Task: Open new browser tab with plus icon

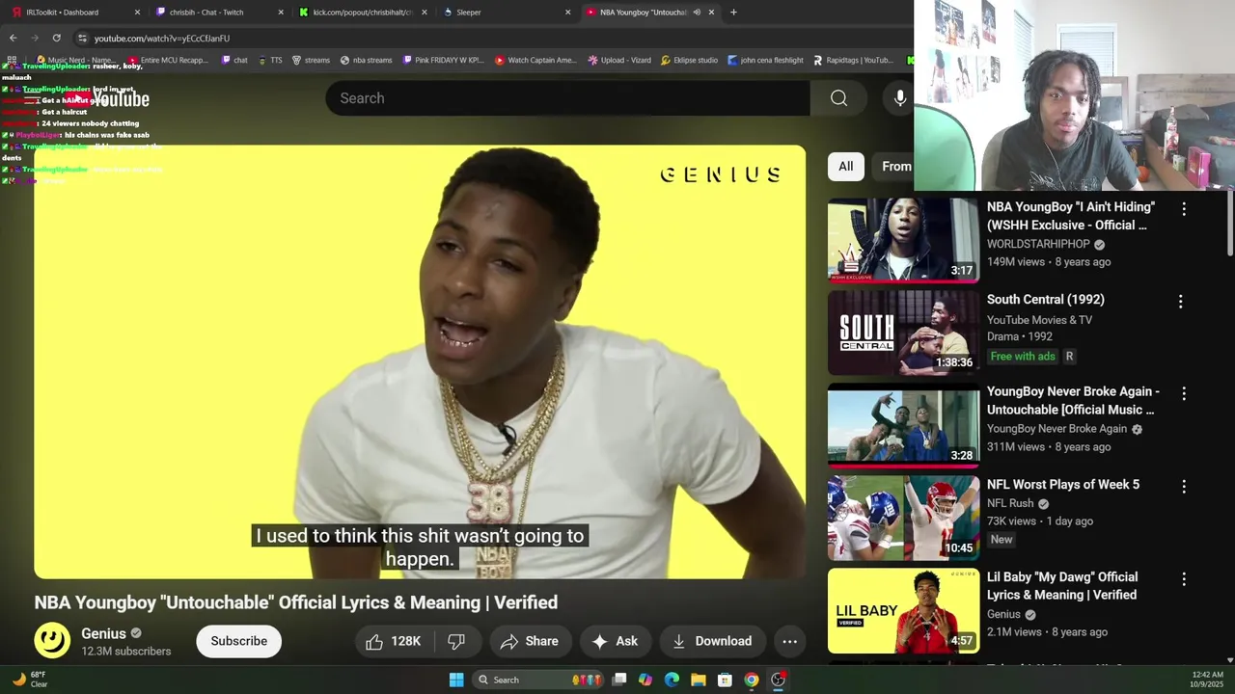Action: (733, 13)
